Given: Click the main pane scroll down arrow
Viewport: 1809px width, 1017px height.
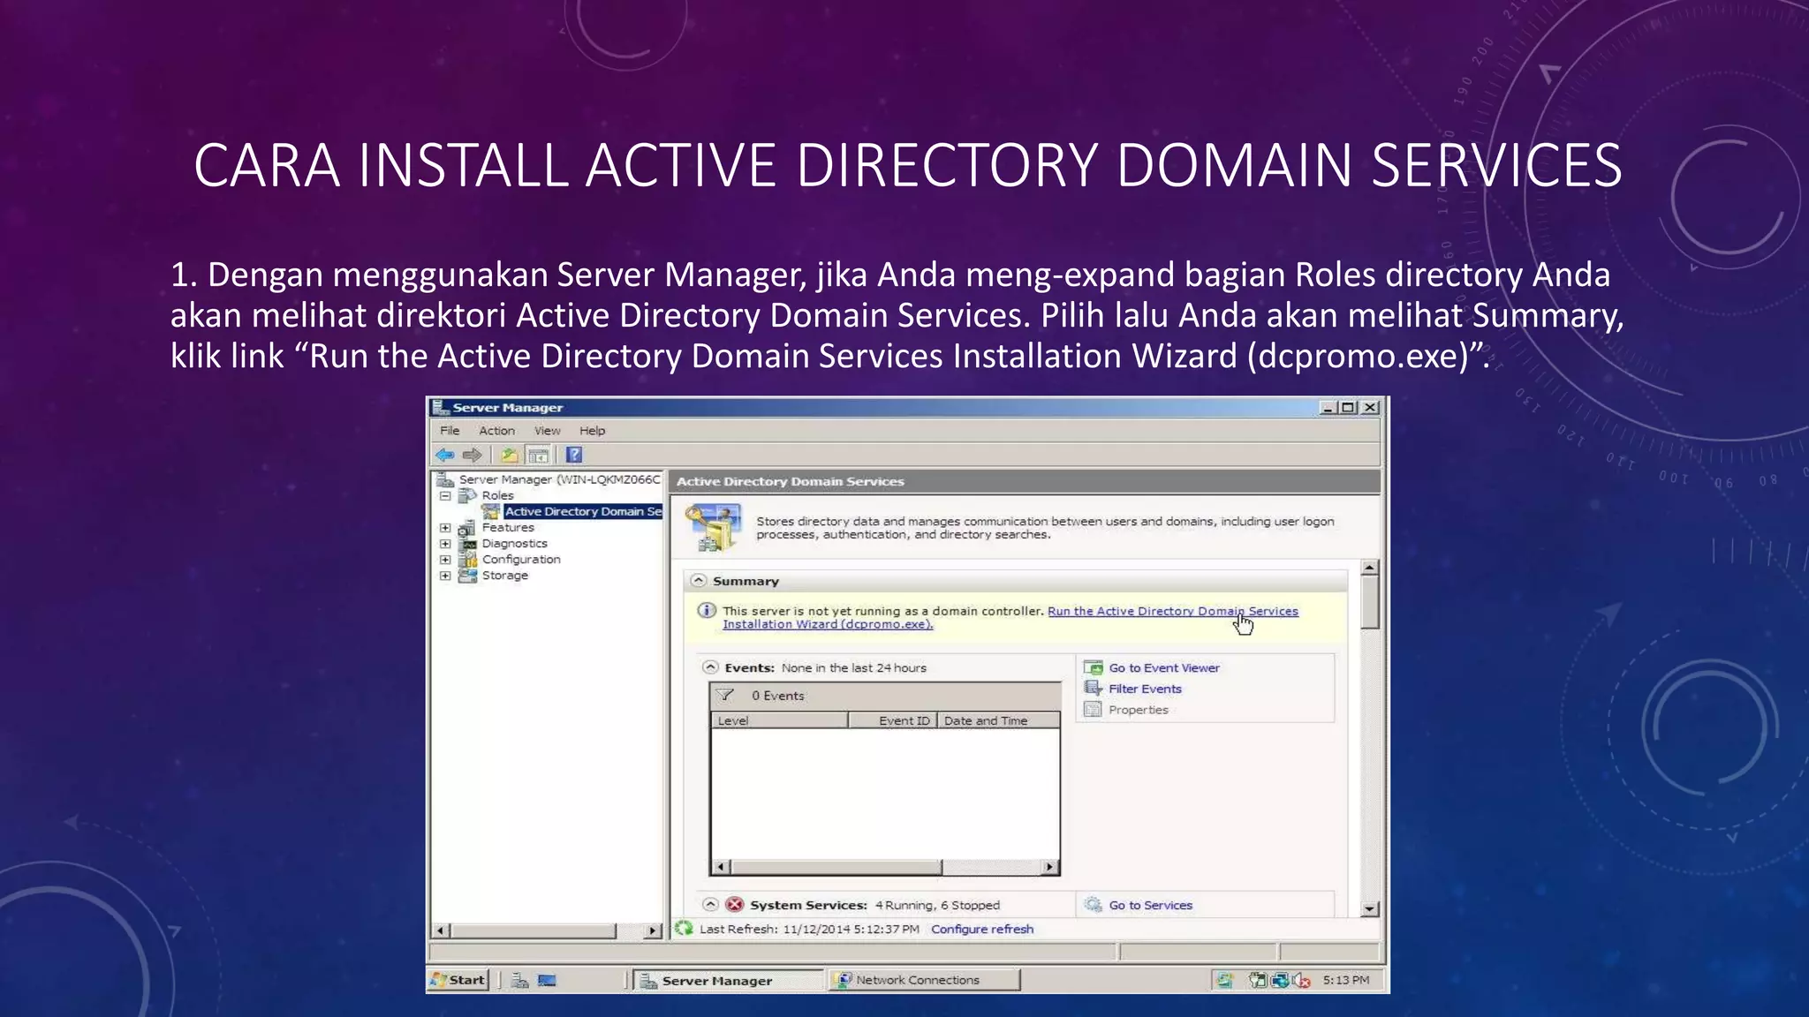Looking at the screenshot, I should click(1370, 908).
